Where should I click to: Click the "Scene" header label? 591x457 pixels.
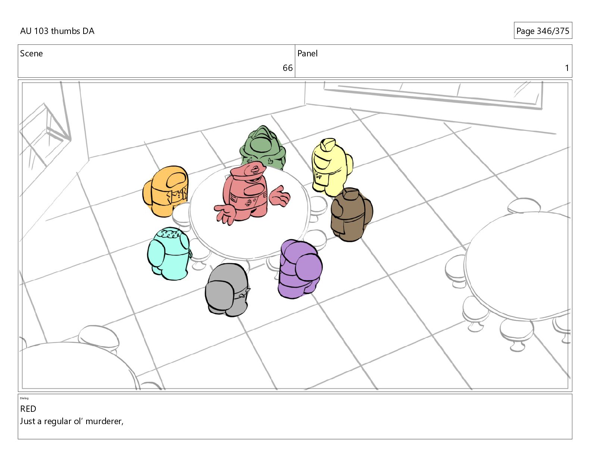tap(31, 53)
